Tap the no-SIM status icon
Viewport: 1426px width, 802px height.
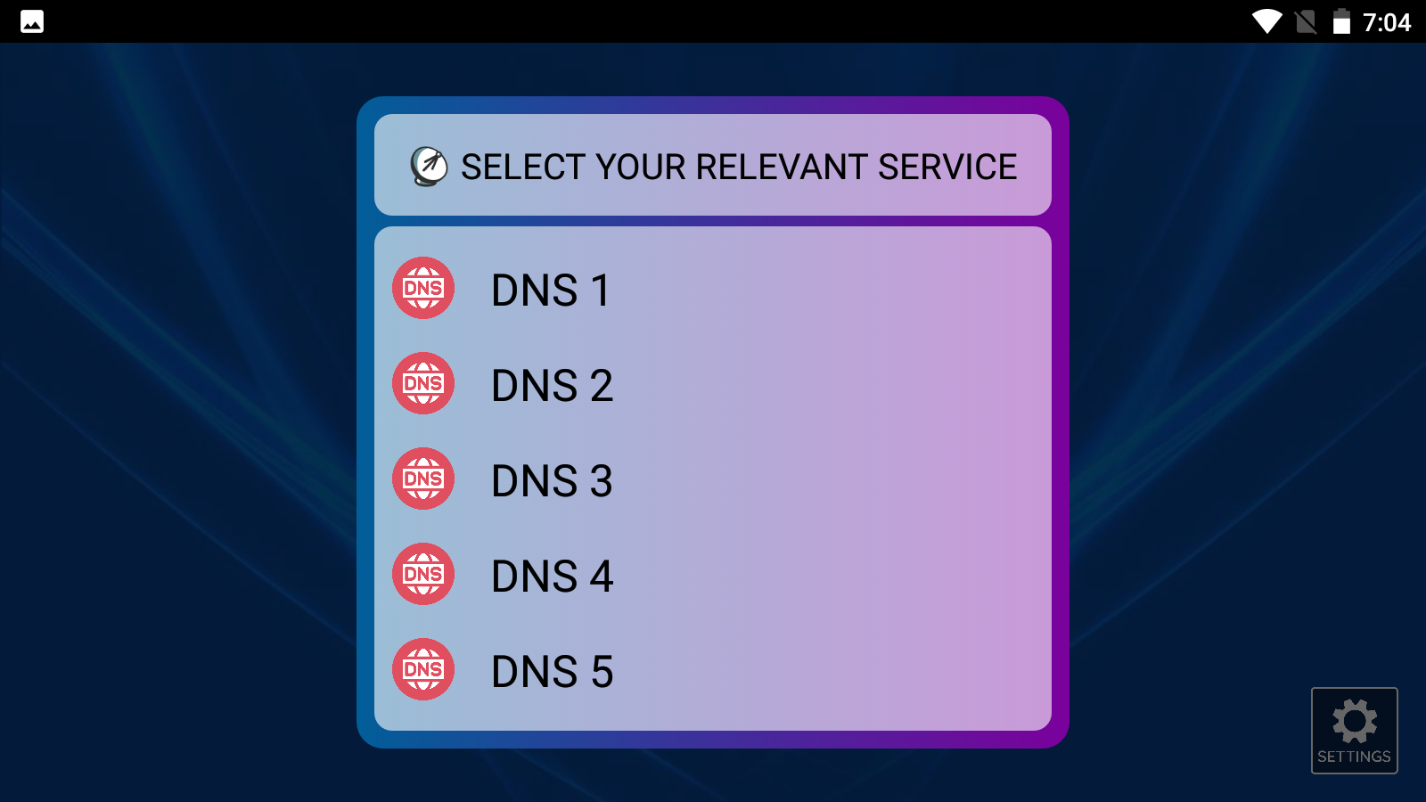1306,21
